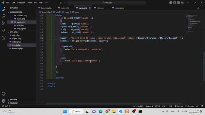The height and width of the screenshot is (115, 205).
Task: Click taskbar Search box
Action: coord(76,111)
